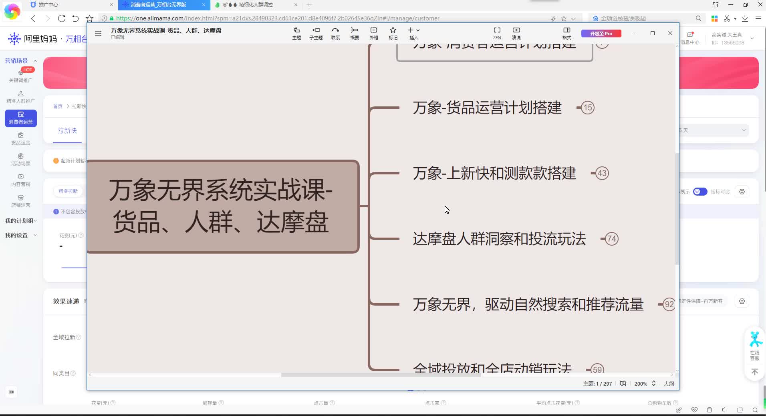Switch to the 推广中心 browser tab
The image size is (766, 416).
coord(72,5)
